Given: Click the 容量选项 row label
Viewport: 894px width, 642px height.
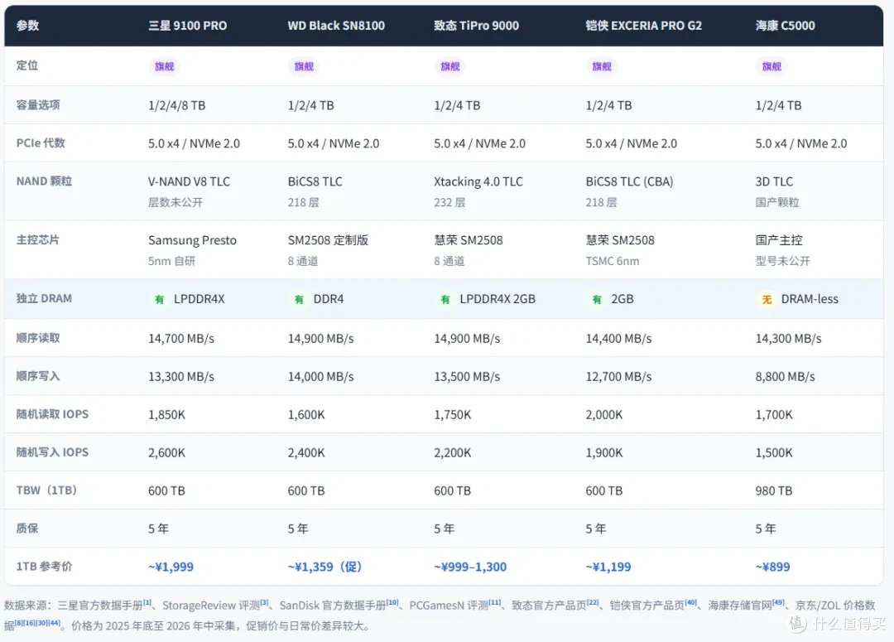Looking at the screenshot, I should (37, 104).
